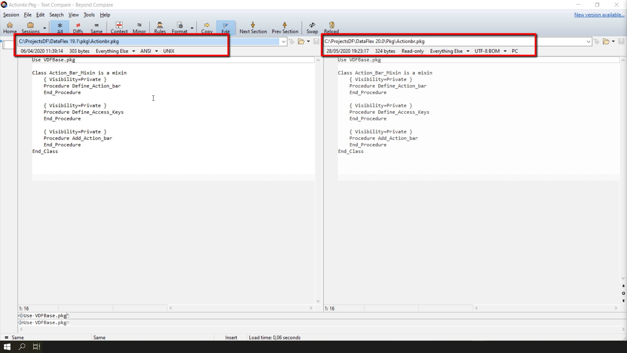
Task: Jump to Next Section
Action: (253, 27)
